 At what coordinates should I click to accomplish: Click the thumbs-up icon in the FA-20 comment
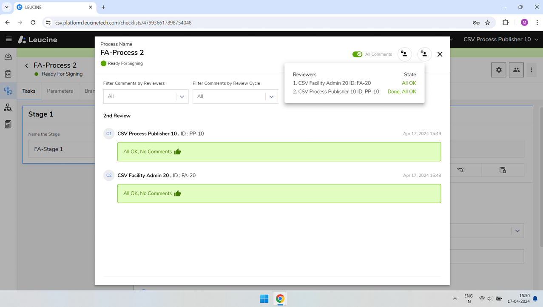(178, 193)
